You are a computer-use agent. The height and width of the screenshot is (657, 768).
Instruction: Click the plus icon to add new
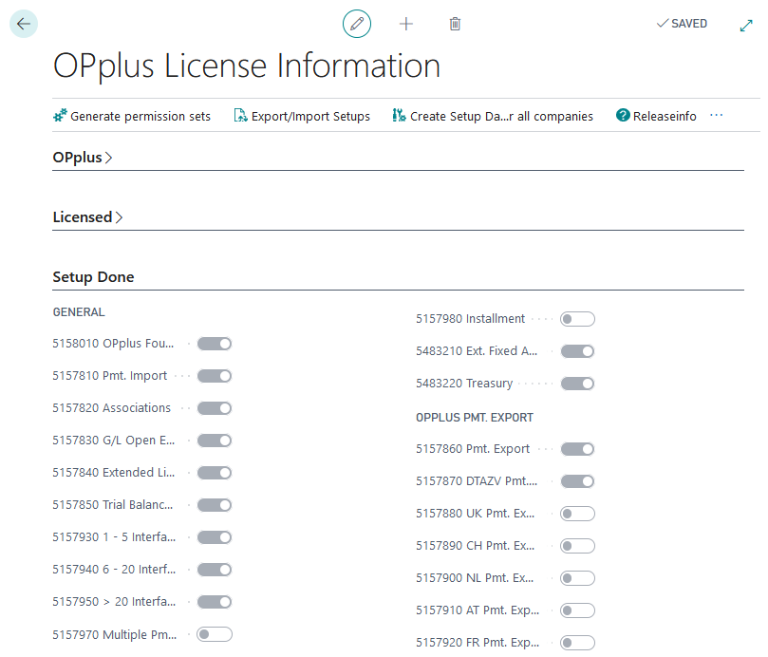coord(406,24)
